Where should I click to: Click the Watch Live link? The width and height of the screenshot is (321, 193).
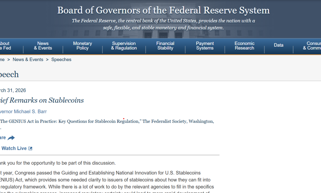(14, 148)
